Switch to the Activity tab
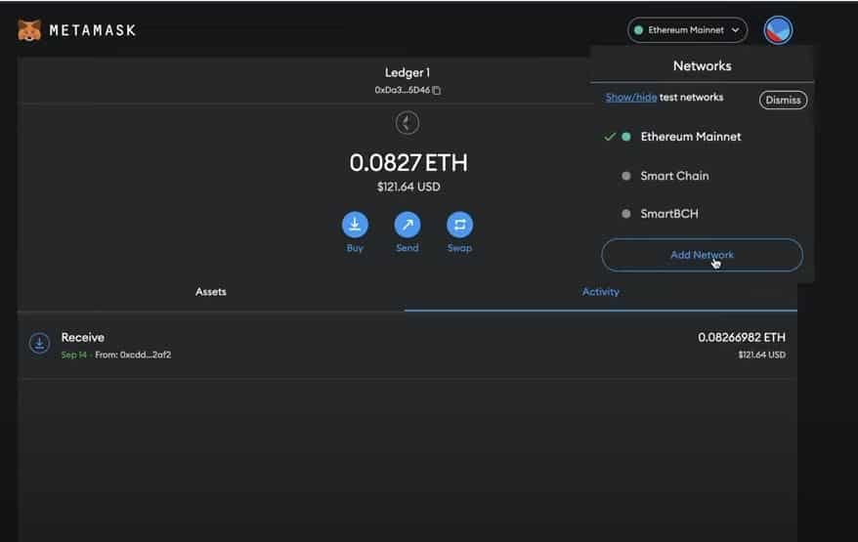 pyautogui.click(x=600, y=292)
